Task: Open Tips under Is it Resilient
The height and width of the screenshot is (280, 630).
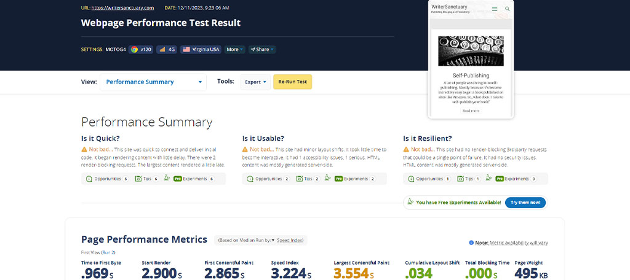Action: click(469, 179)
